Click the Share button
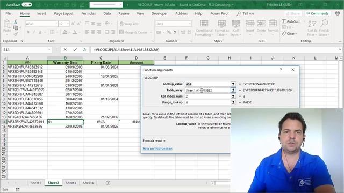This screenshot has width=344, height=193. 293,13
